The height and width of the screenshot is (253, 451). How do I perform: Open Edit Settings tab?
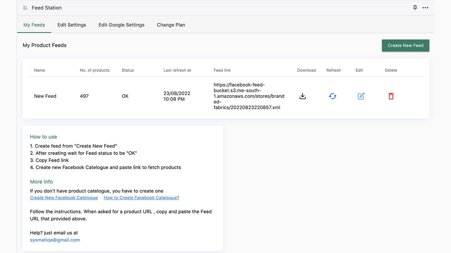tap(72, 25)
